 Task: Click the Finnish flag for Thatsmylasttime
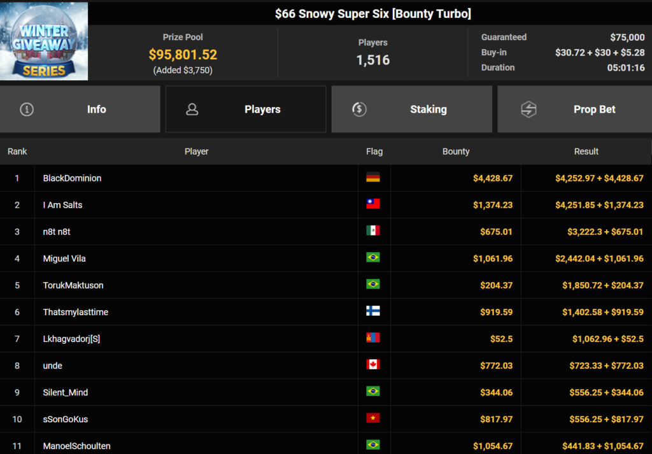coord(373,312)
